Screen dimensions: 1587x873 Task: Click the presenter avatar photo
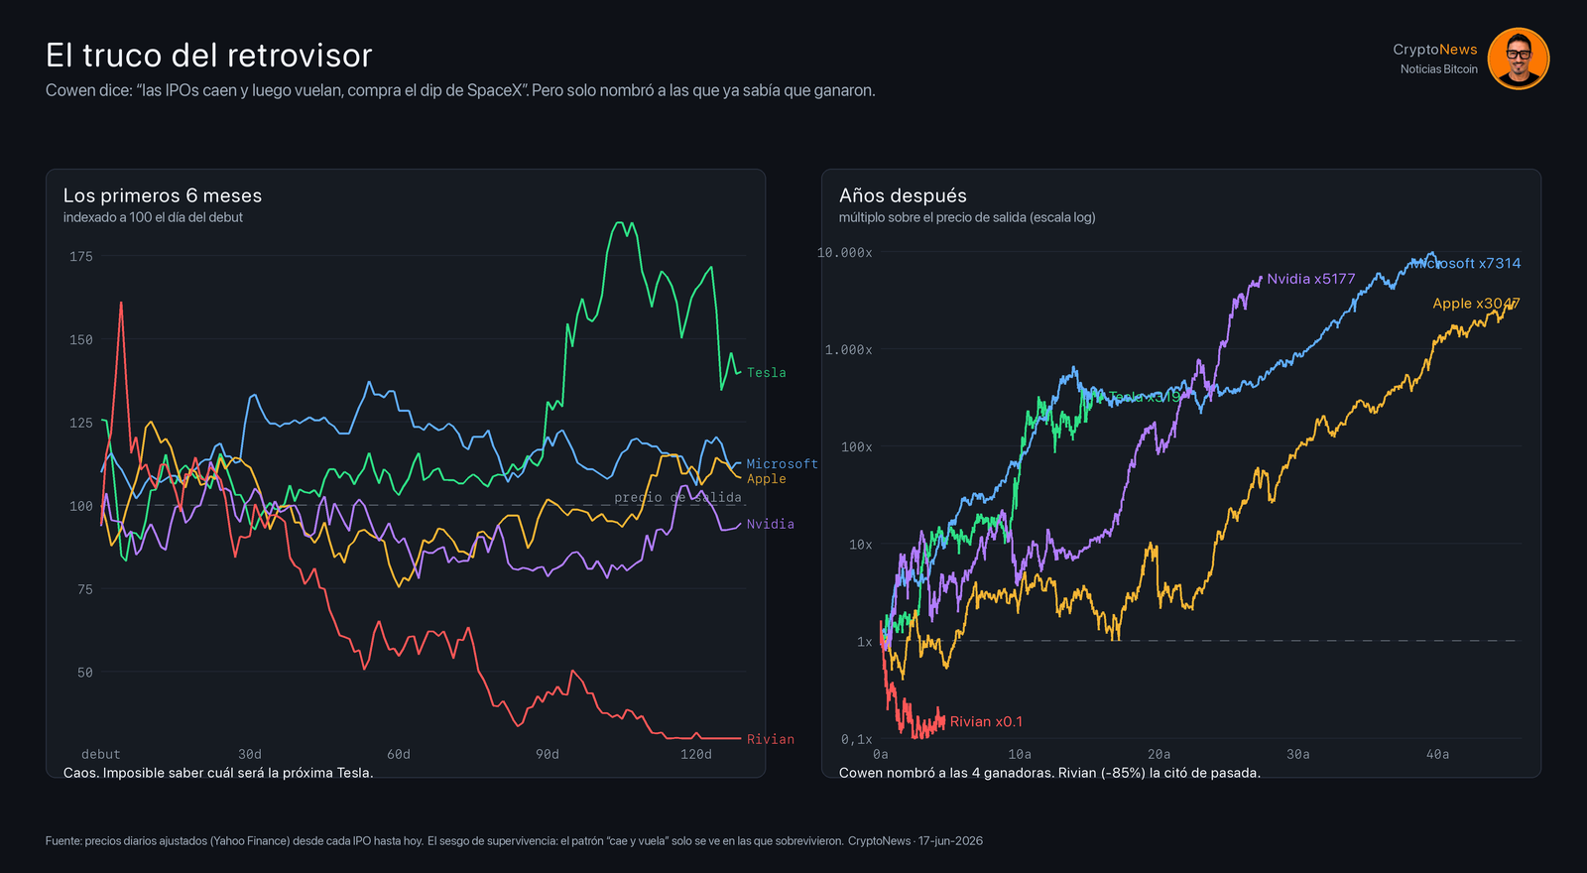(x=1518, y=59)
